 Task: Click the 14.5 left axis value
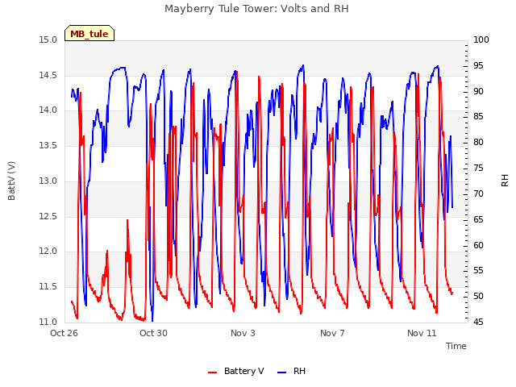click(x=48, y=75)
